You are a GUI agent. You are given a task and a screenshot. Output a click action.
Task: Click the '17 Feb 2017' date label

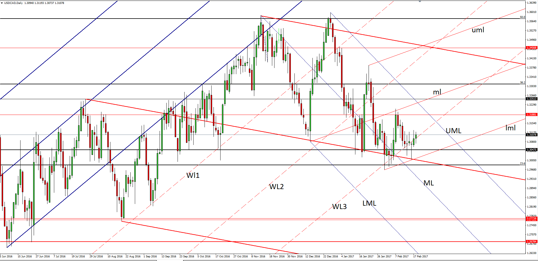421,257
